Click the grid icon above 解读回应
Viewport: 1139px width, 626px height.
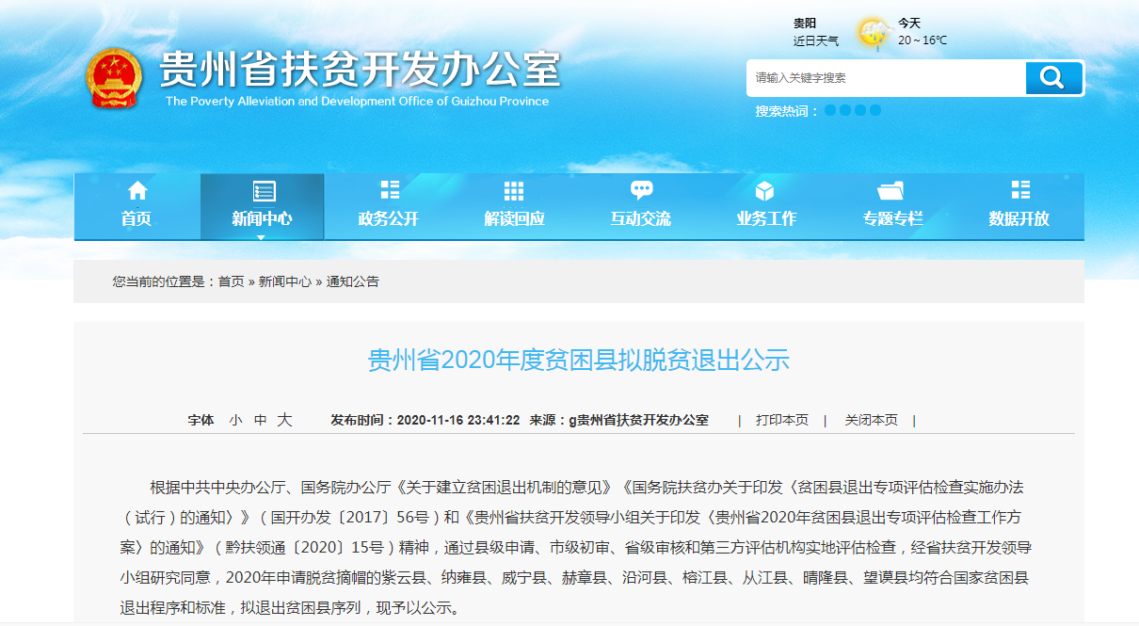coord(514,191)
